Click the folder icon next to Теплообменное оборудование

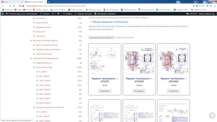(x=31, y=58)
